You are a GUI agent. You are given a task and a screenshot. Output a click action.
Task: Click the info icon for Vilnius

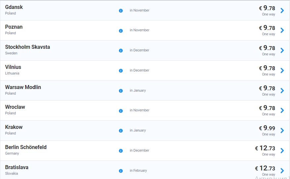point(121,71)
